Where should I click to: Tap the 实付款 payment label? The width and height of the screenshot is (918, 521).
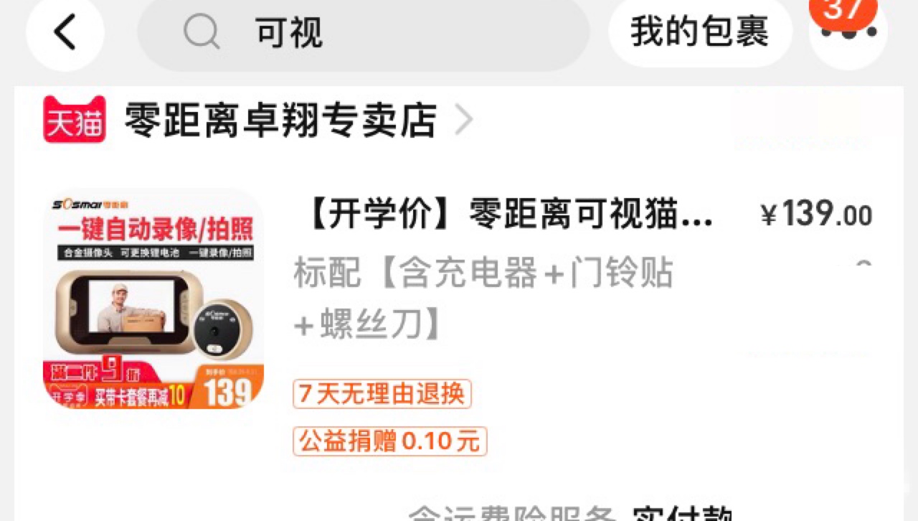coord(682,512)
